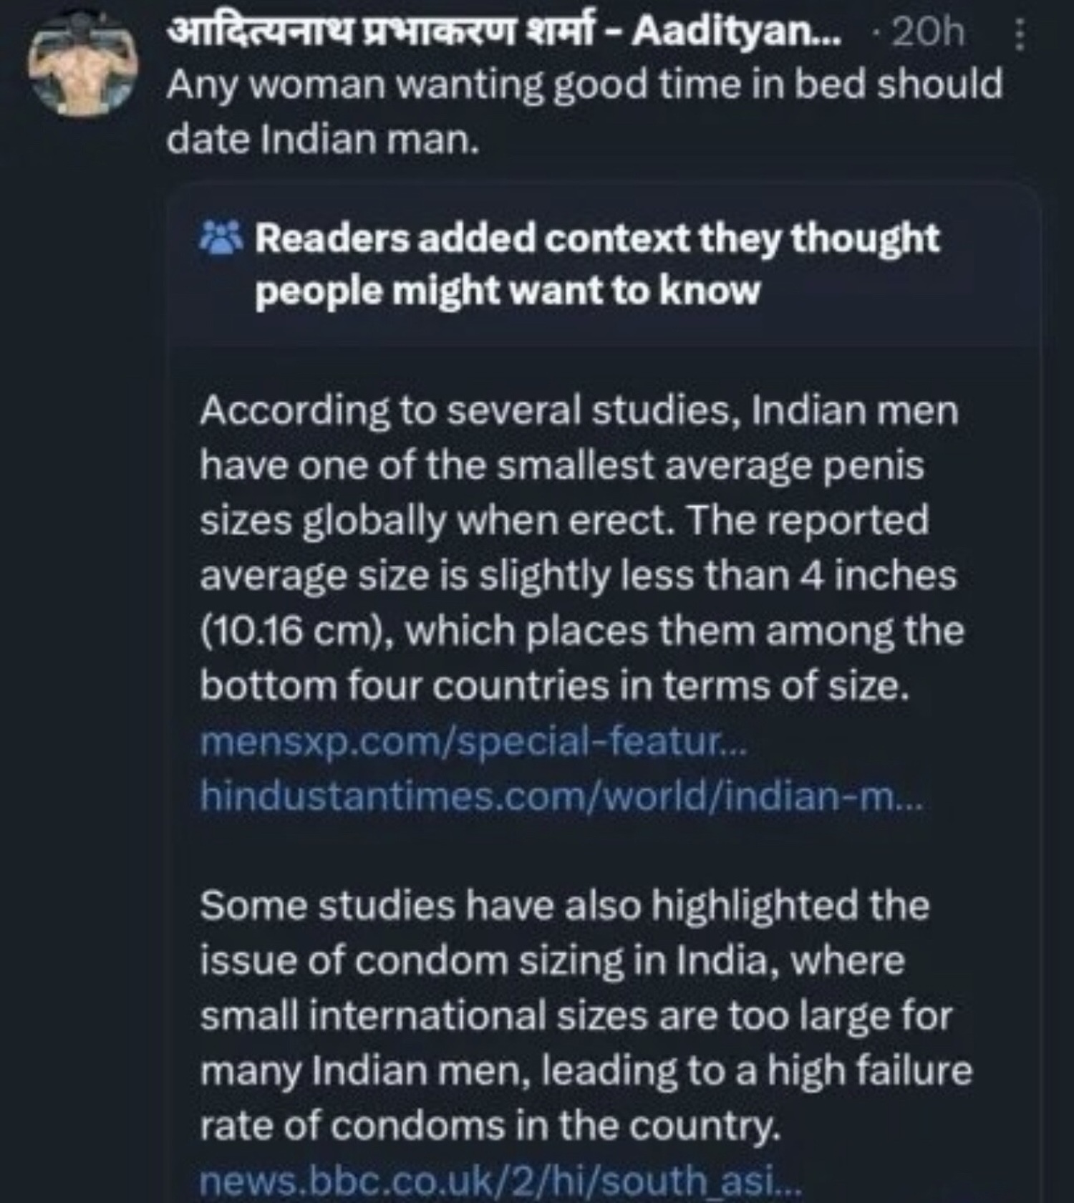
Task: Click the truncated 'Aadityan...' name text
Action: click(x=737, y=32)
